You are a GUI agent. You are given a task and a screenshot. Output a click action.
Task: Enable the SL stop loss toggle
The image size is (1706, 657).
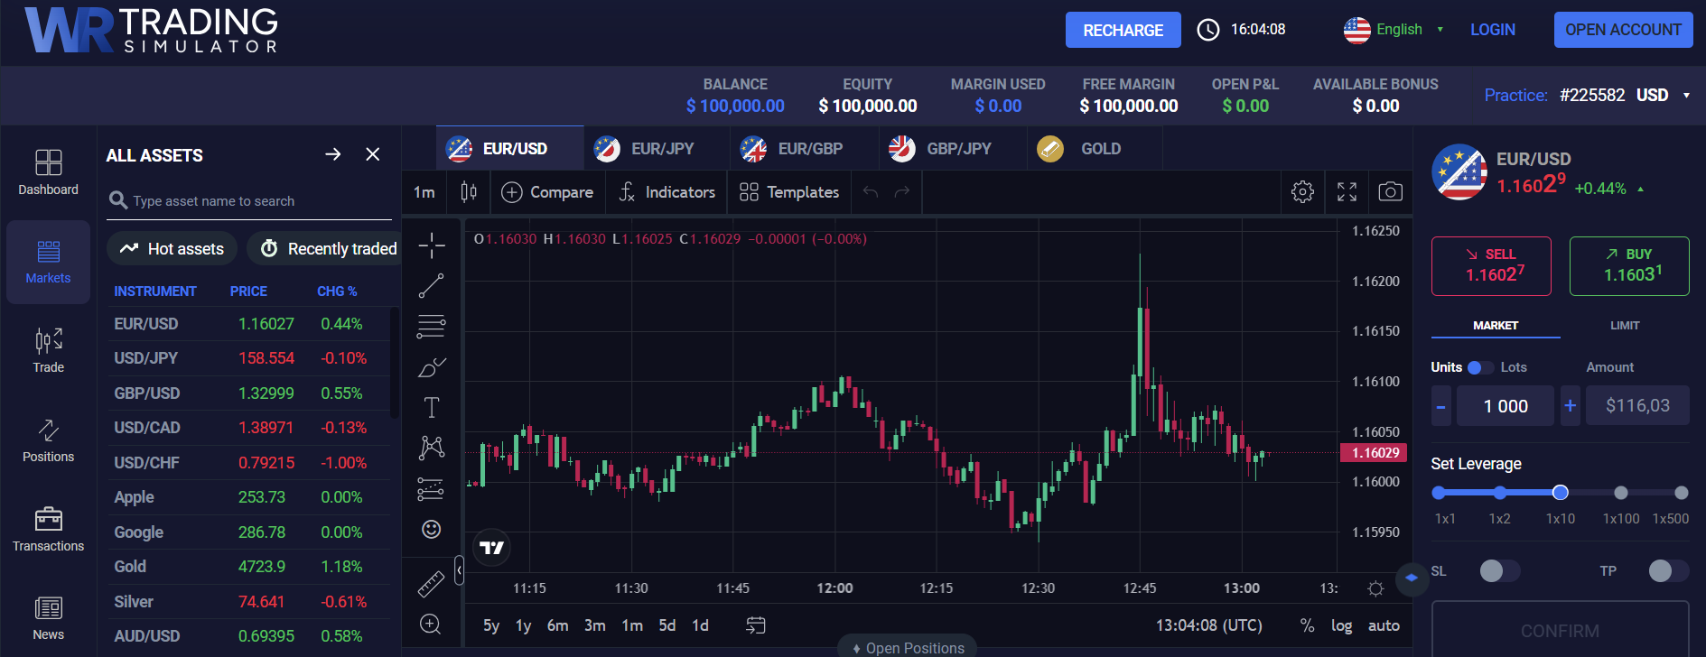1500,570
